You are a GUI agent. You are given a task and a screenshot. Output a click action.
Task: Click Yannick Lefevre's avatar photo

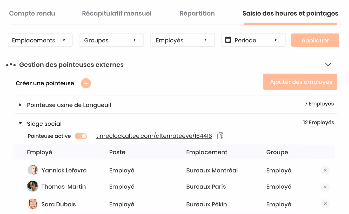[x=33, y=170]
